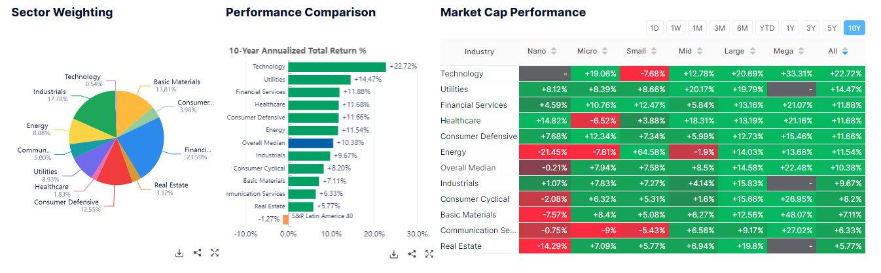This screenshot has height=273, width=881.
Task: Click the Small column sort arrows
Action: [655, 52]
